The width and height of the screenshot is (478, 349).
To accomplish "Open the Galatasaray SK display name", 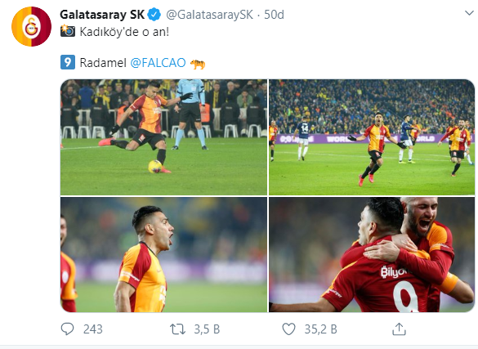I will [x=102, y=15].
